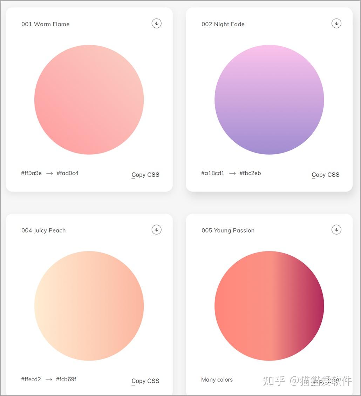
Task: Click the #fad0c4 hex color code
Action: coord(67,173)
